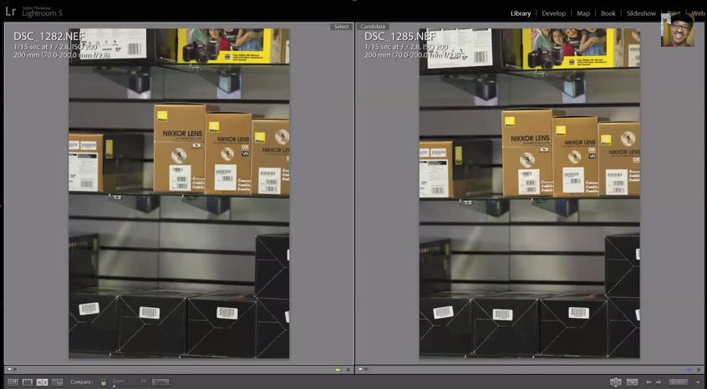
Task: Toggle the Link Focus lock icon
Action: 104,382
